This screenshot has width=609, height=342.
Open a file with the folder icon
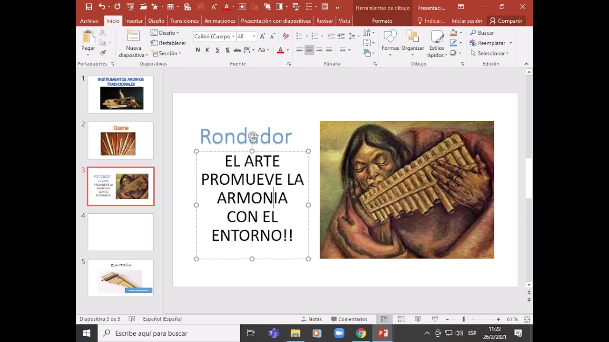[x=143, y=7]
